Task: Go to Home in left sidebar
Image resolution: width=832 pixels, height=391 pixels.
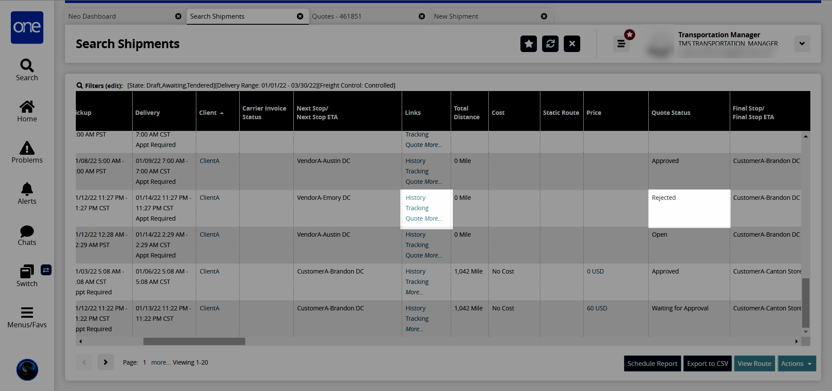Action: pos(27,107)
